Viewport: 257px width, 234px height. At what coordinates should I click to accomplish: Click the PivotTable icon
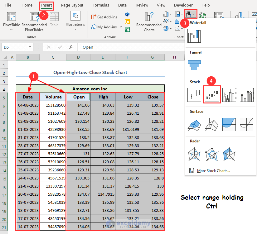tap(12, 17)
